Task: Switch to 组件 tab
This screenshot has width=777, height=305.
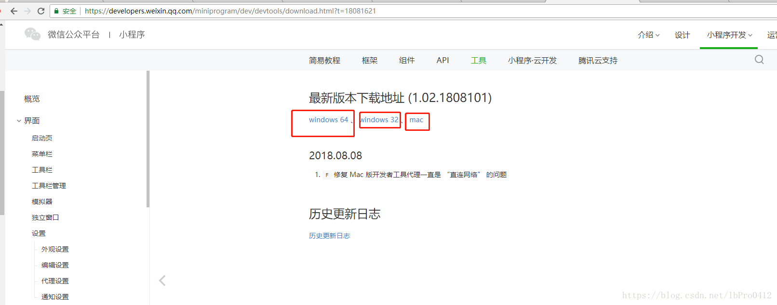Action: (407, 61)
